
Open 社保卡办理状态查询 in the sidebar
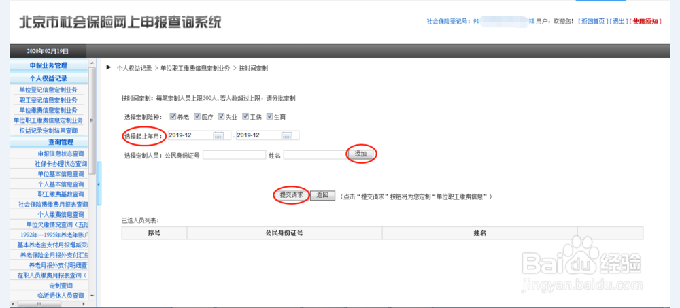coord(61,164)
